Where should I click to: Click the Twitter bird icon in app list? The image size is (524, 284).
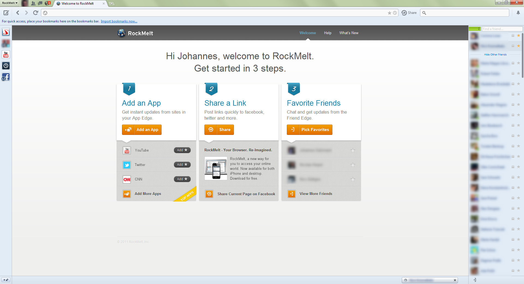pos(127,165)
